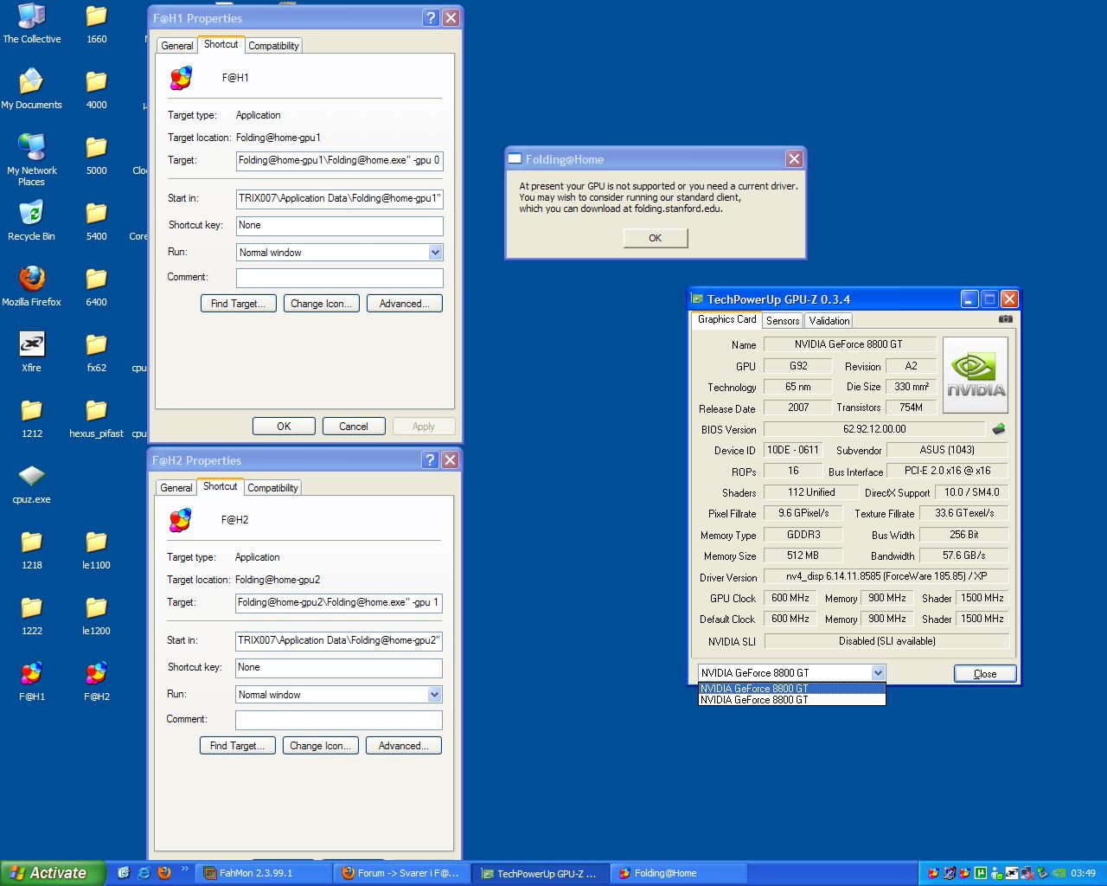Click Cancel in F@H1 Properties
This screenshot has height=886, width=1107.
point(354,427)
